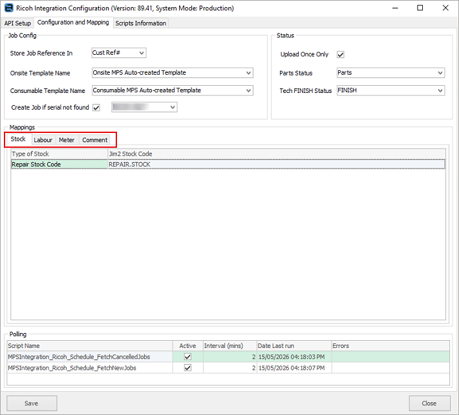Screen dimensions: 459x415
Task: Click the Script Name column header
Action: click(x=90, y=346)
